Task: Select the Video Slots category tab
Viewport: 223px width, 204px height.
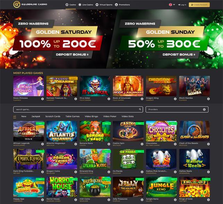Action: (127, 116)
